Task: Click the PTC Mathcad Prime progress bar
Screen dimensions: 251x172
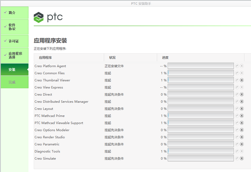Action: click(201, 116)
